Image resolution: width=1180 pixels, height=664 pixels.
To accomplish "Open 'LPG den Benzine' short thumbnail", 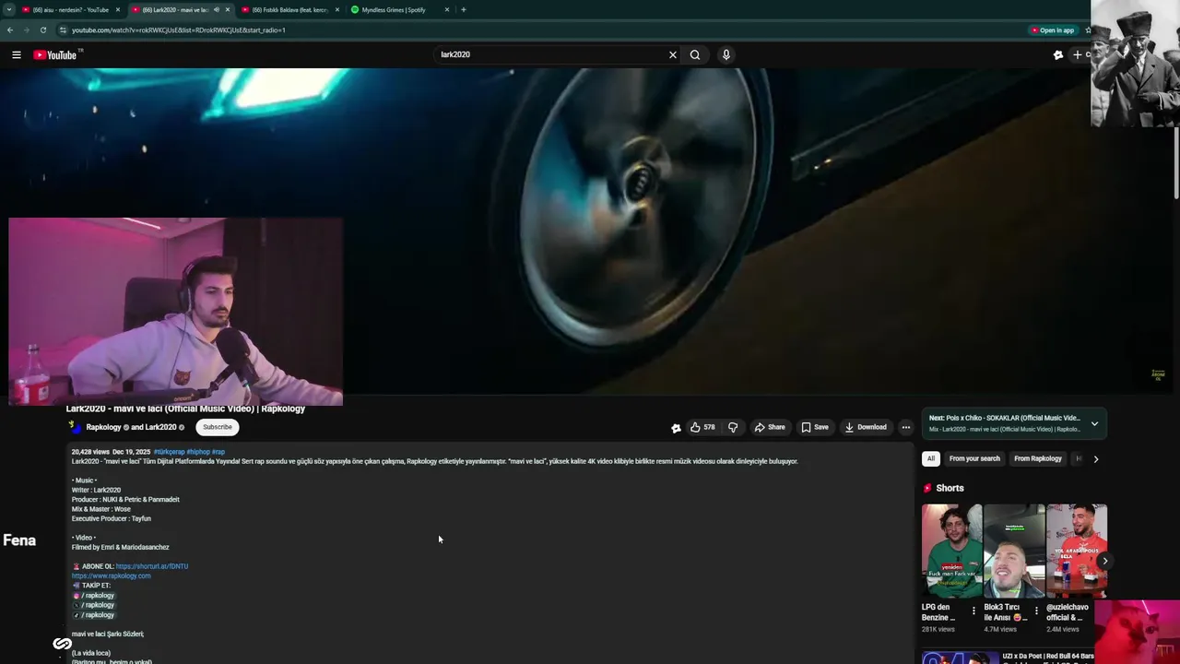I will (951, 551).
